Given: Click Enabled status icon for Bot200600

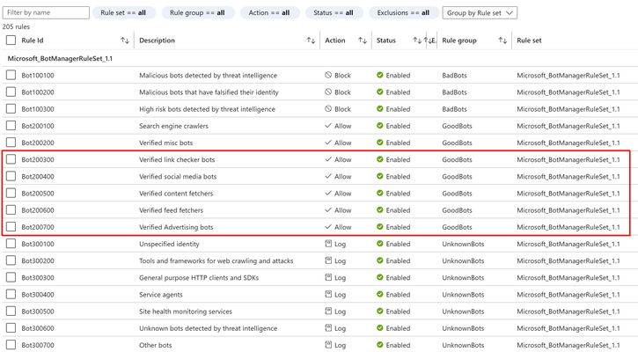Looking at the screenshot, I should click(x=380, y=210).
